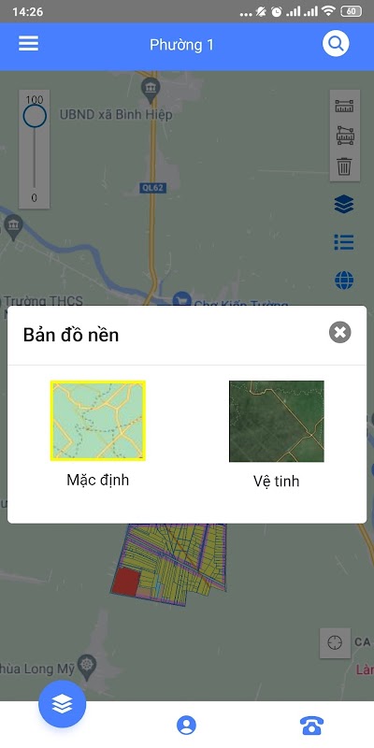
Task: Select the distance measurement ruler tool
Action: pos(344,106)
